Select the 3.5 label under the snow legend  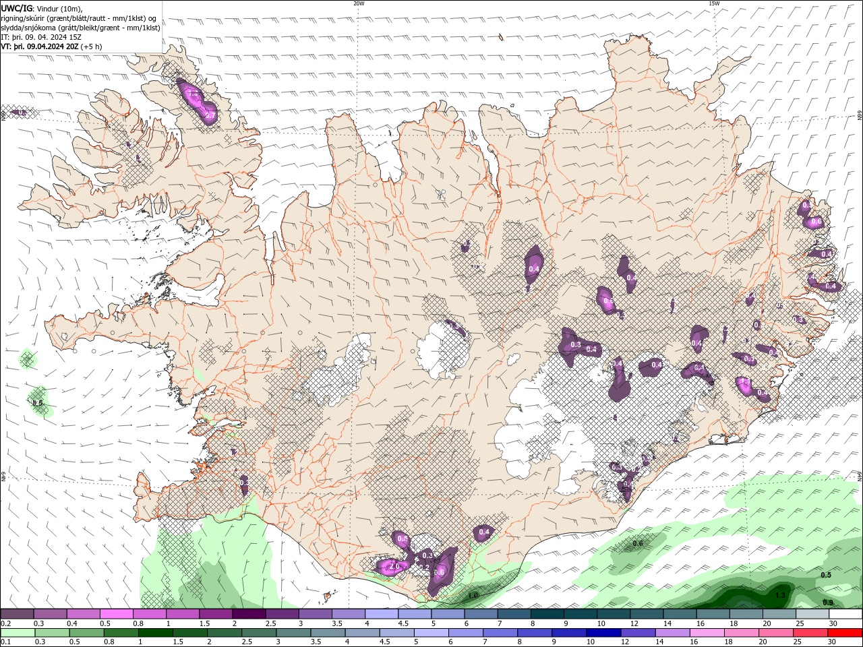[x=337, y=623]
